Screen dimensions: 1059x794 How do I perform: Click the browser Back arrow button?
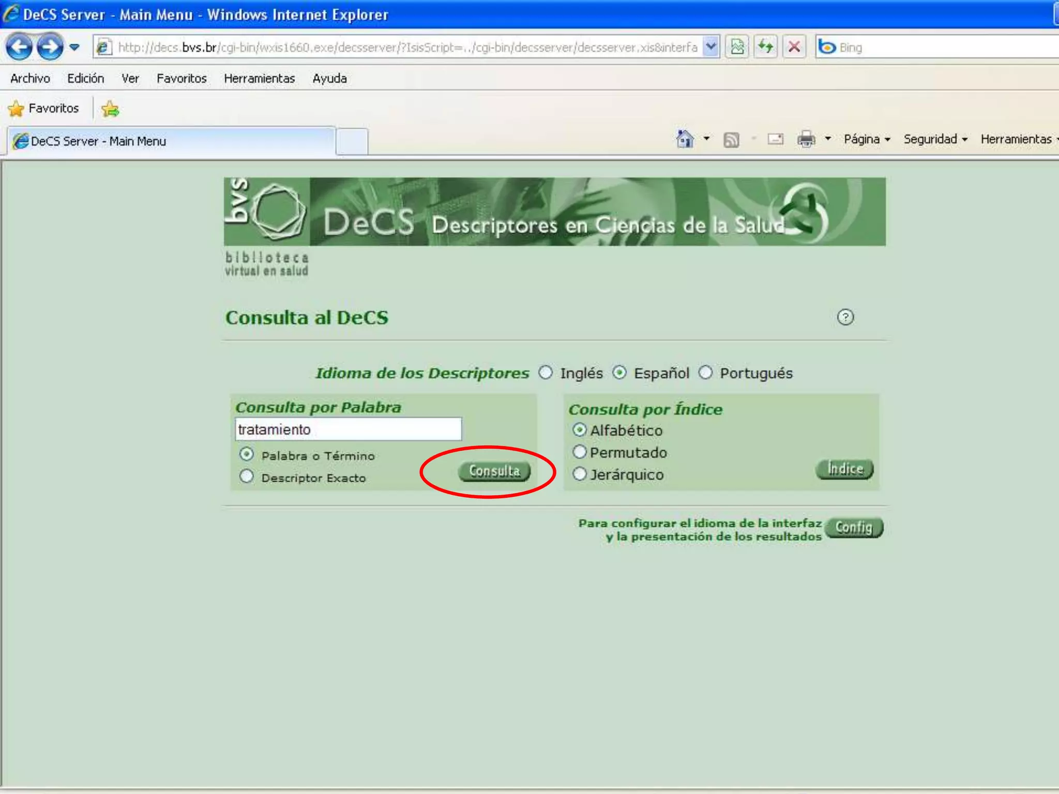tap(19, 47)
